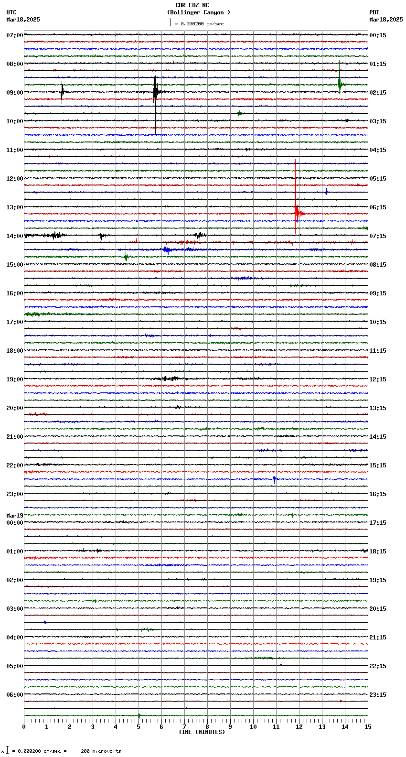Click the blue burst near minute 6 at 14:30
The height and width of the screenshot is (757, 406).
pos(166,249)
